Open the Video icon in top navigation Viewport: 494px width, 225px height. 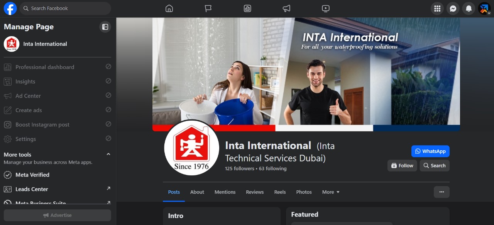pyautogui.click(x=326, y=8)
